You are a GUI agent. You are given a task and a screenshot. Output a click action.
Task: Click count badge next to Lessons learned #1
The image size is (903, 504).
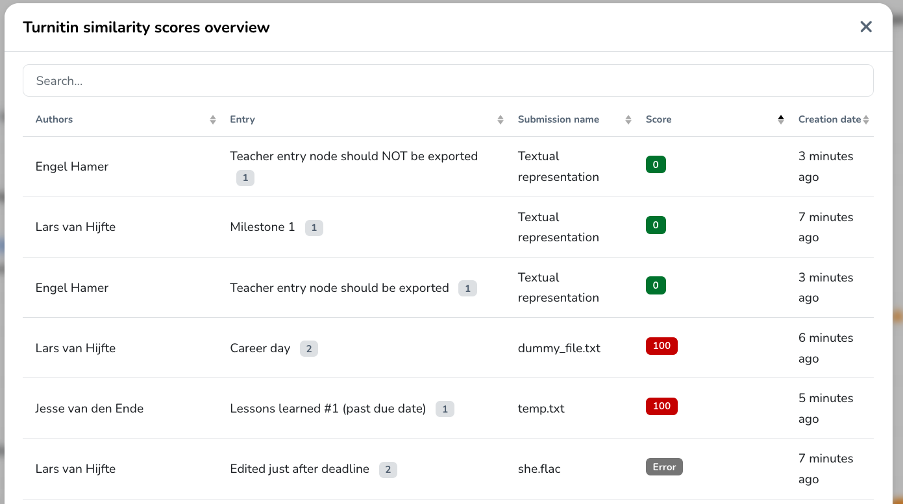(445, 409)
